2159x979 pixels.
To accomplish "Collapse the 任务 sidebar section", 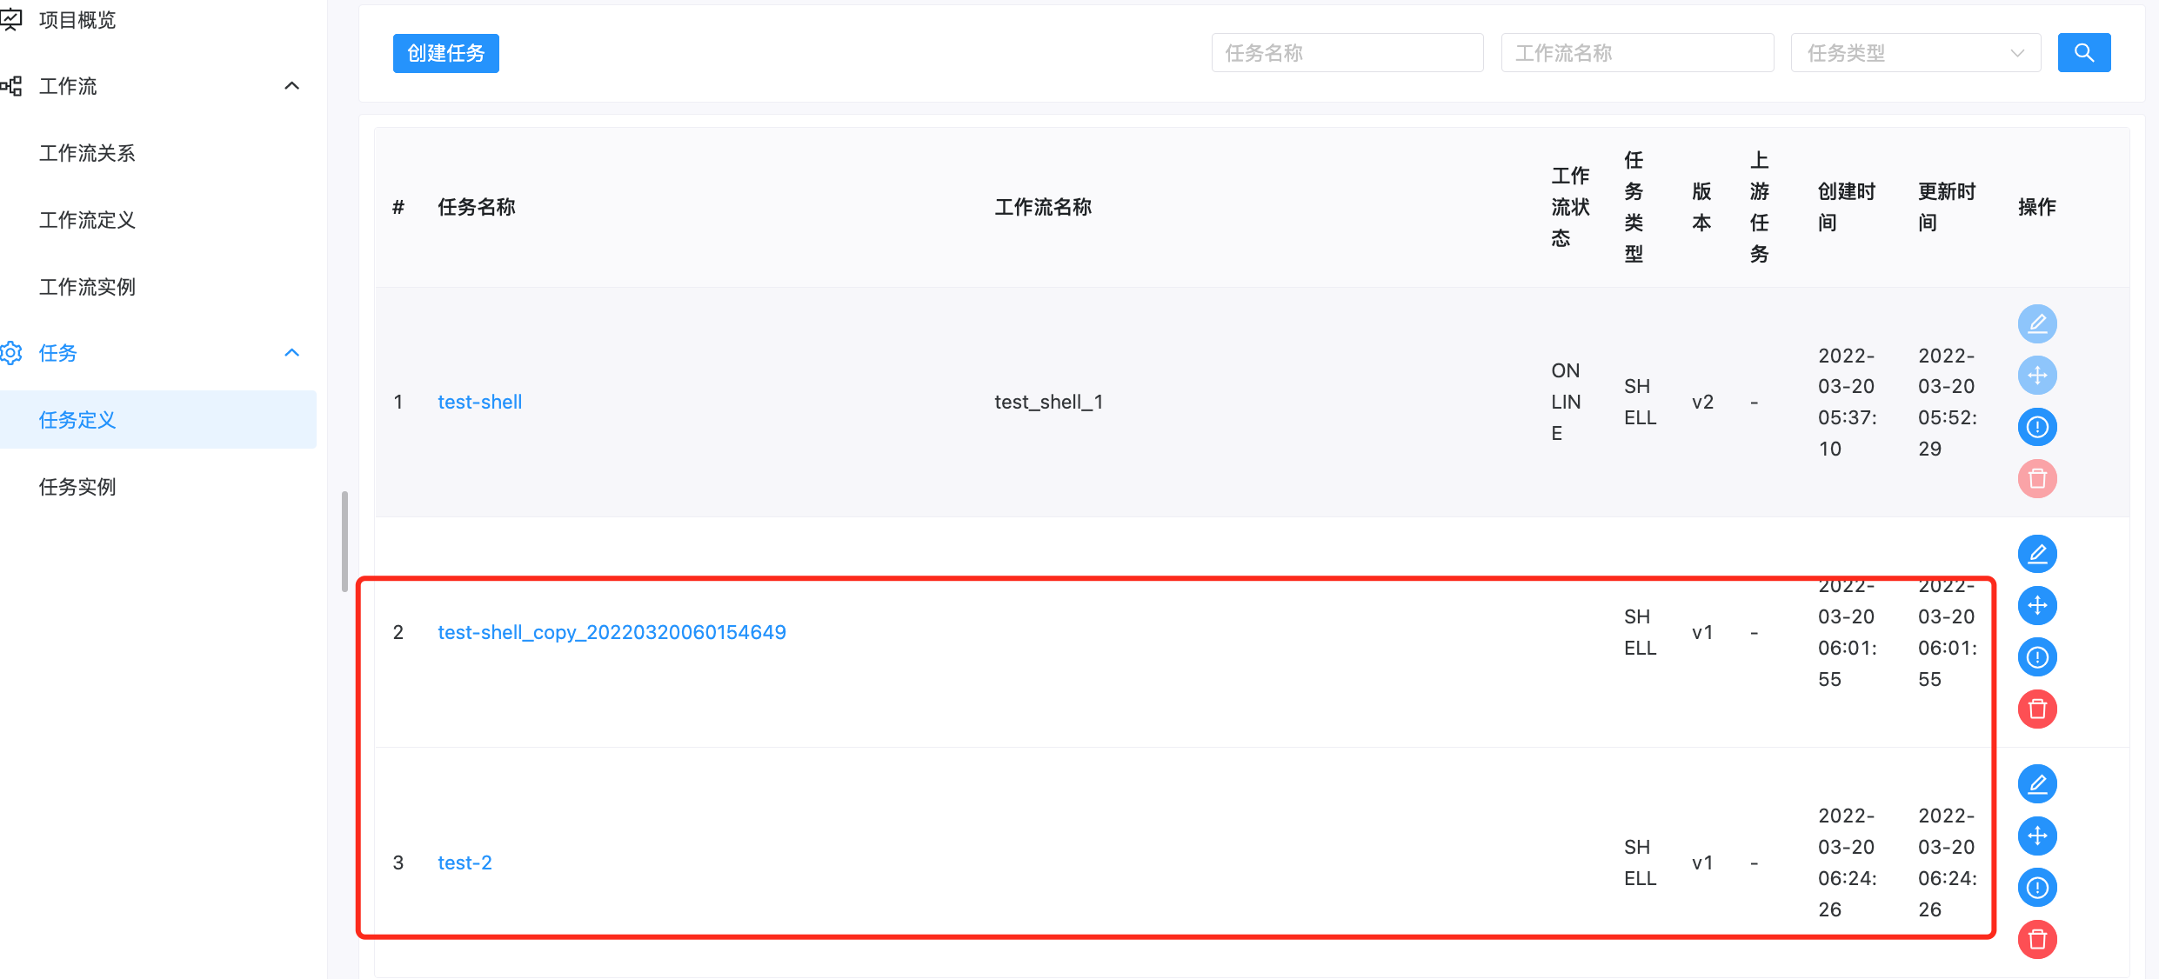I will point(291,353).
